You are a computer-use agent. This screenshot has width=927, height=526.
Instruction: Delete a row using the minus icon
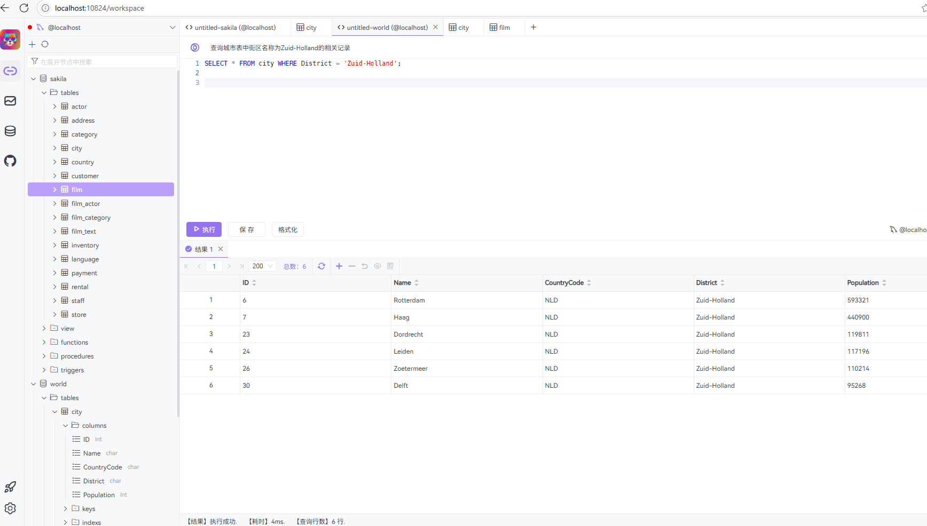(352, 266)
